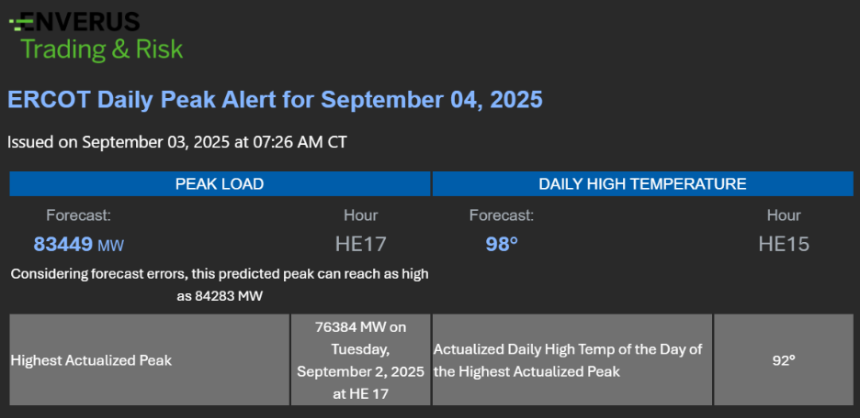Viewport: 860px width, 418px height.
Task: Select the HE15 temperature hour value
Action: coord(784,245)
